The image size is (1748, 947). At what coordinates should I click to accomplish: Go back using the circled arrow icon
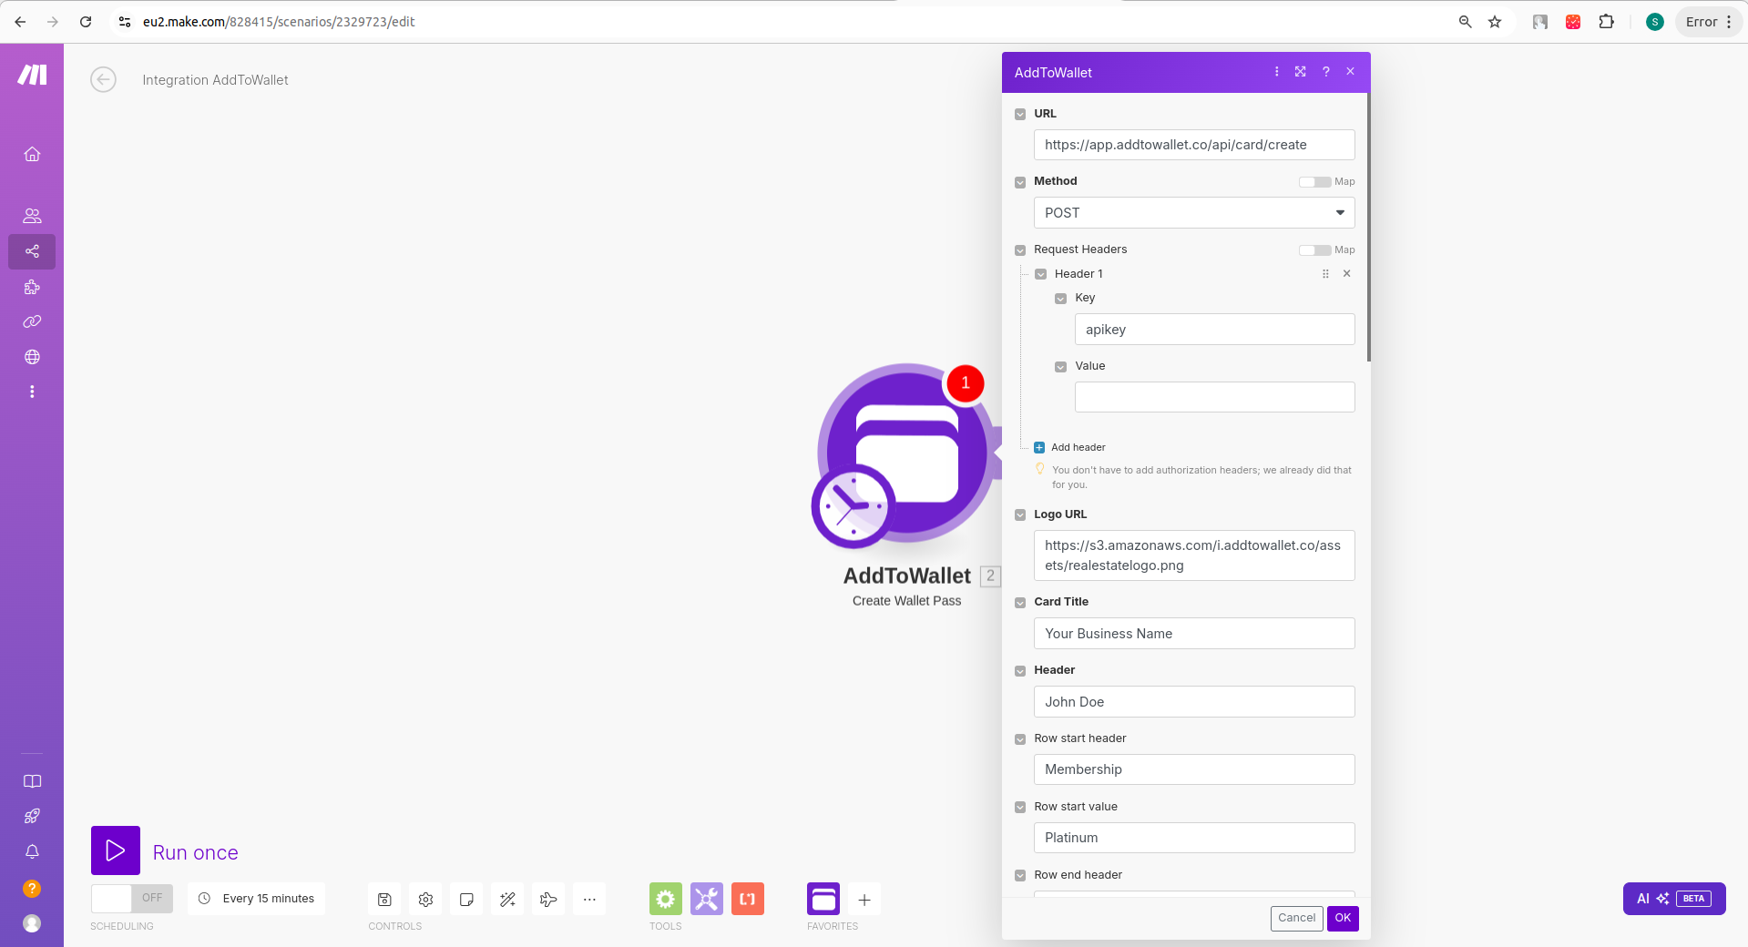104,80
